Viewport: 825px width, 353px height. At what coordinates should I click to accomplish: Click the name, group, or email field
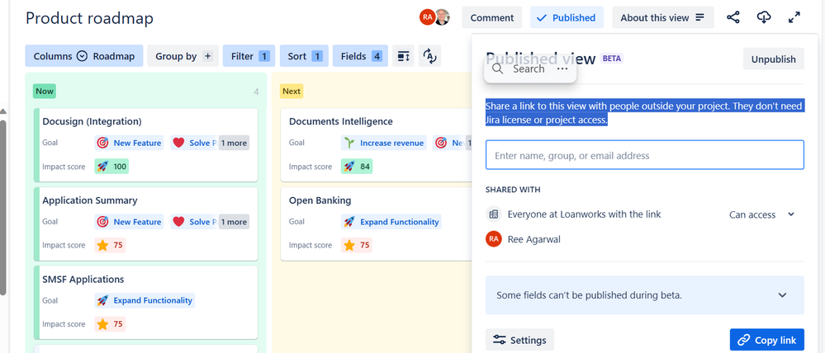tap(644, 155)
